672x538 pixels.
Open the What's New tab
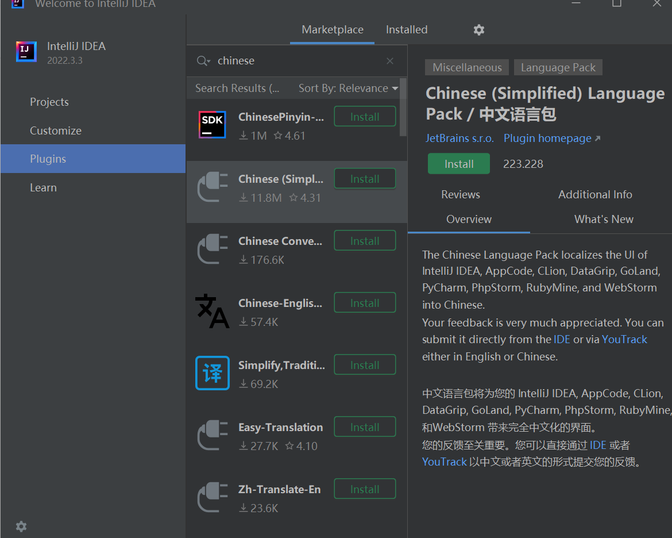(604, 219)
